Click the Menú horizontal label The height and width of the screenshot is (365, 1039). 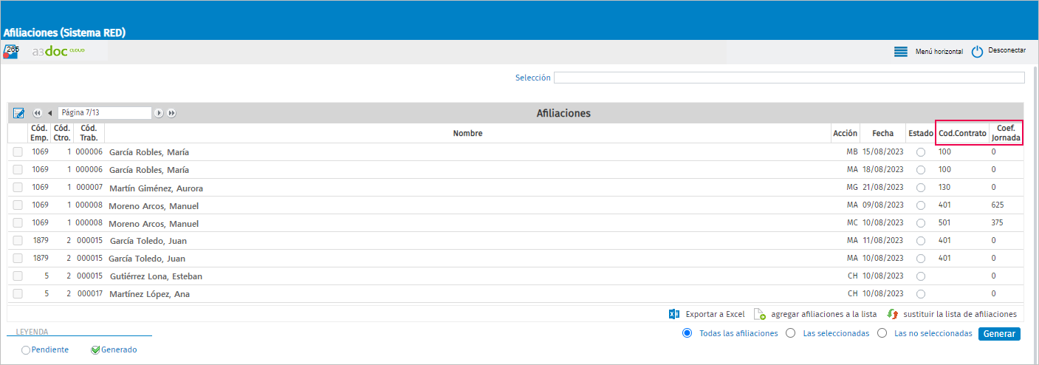coord(939,52)
